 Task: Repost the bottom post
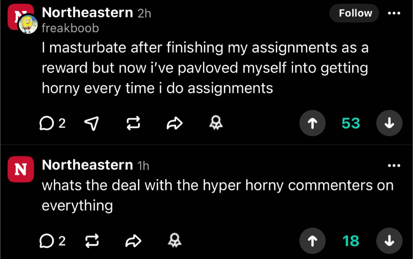tap(92, 241)
